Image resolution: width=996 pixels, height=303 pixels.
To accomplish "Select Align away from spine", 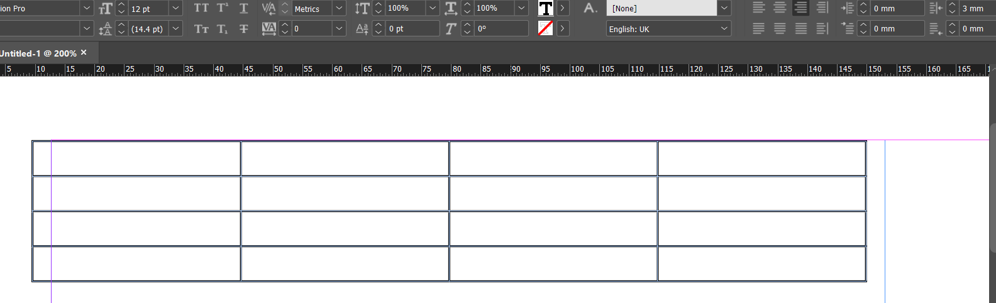I will point(822,29).
